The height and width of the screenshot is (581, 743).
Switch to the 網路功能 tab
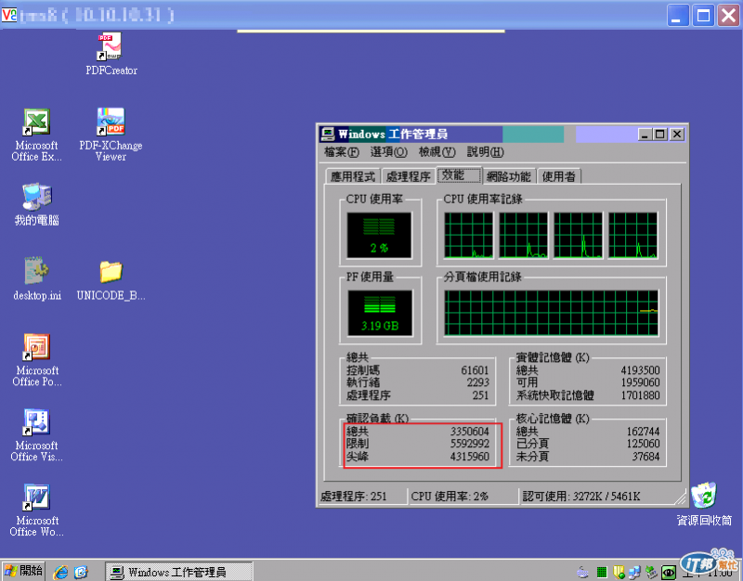click(509, 176)
